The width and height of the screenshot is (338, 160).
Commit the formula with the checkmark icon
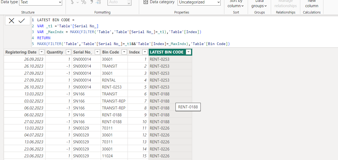[22, 21]
